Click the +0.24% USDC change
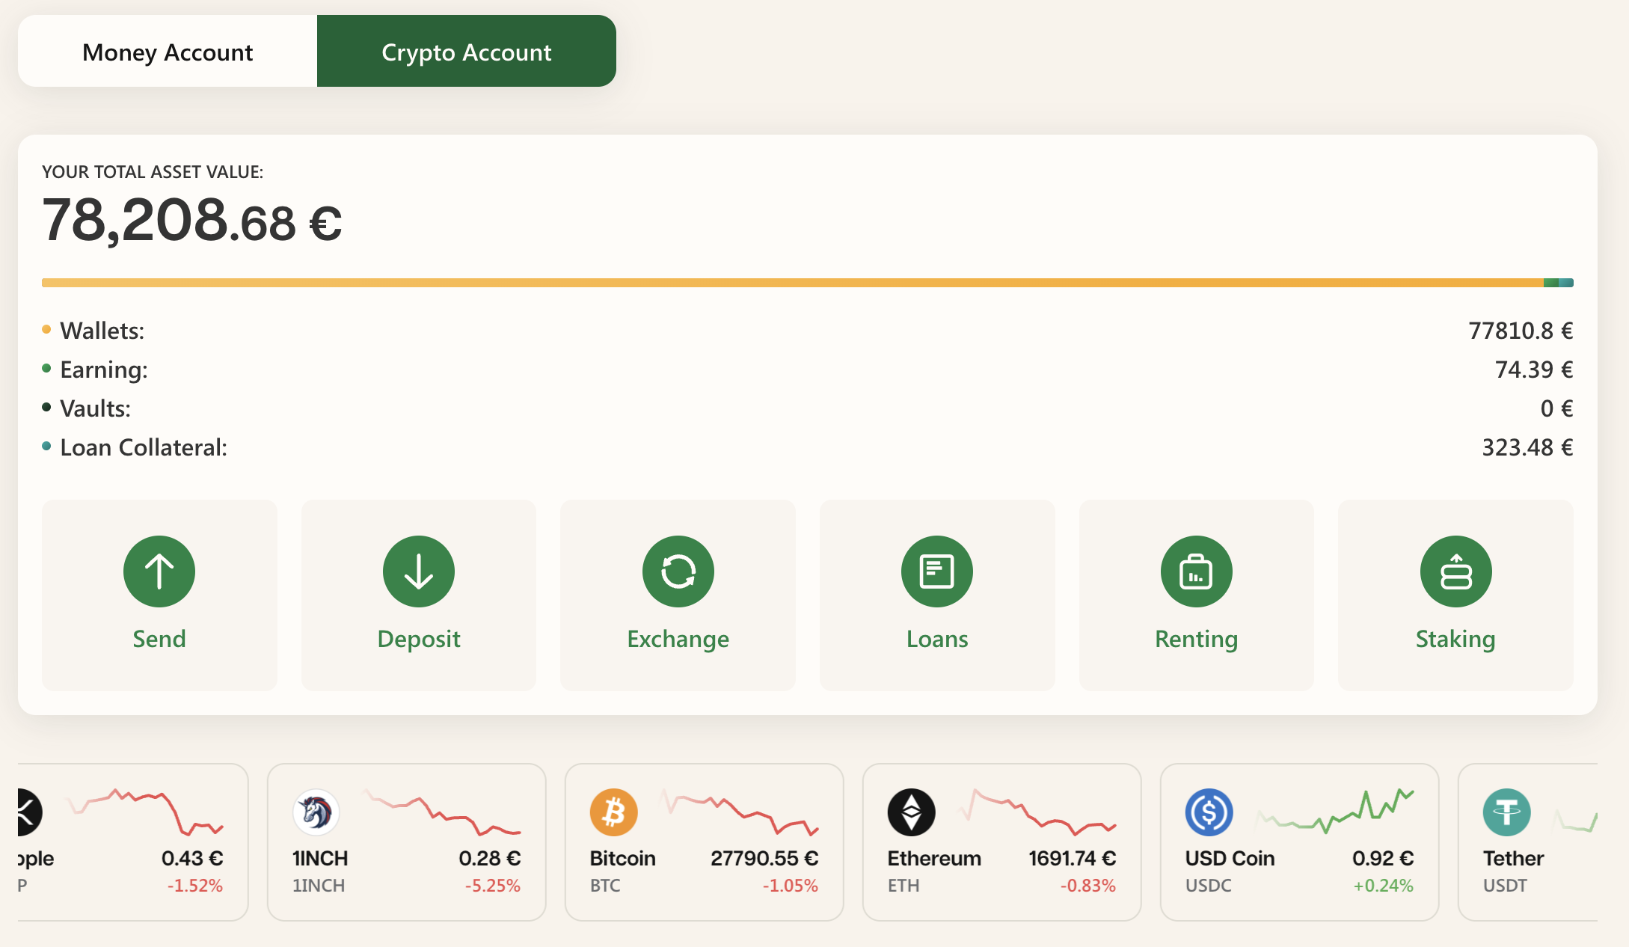The height and width of the screenshot is (947, 1629). (x=1383, y=886)
